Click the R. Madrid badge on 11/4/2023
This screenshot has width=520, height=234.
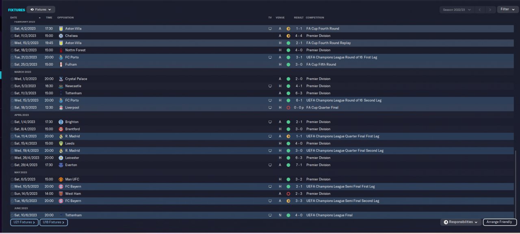[61, 136]
